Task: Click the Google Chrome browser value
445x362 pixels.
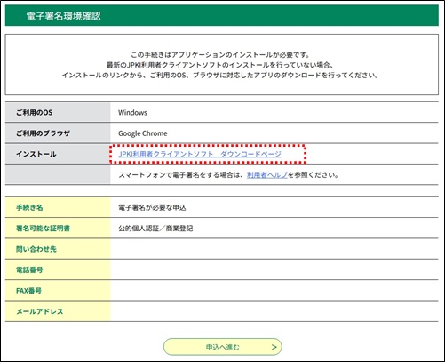Action: (143, 133)
